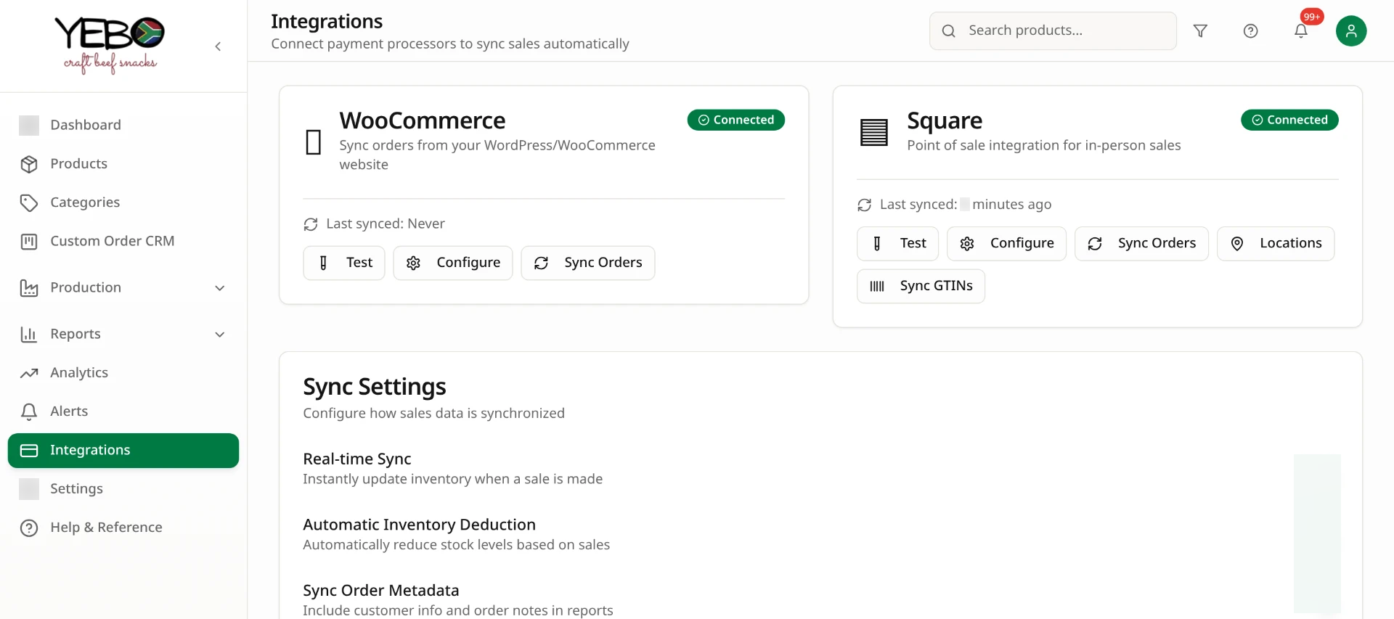Configure the Square integration
This screenshot has height=619, width=1394.
1006,243
